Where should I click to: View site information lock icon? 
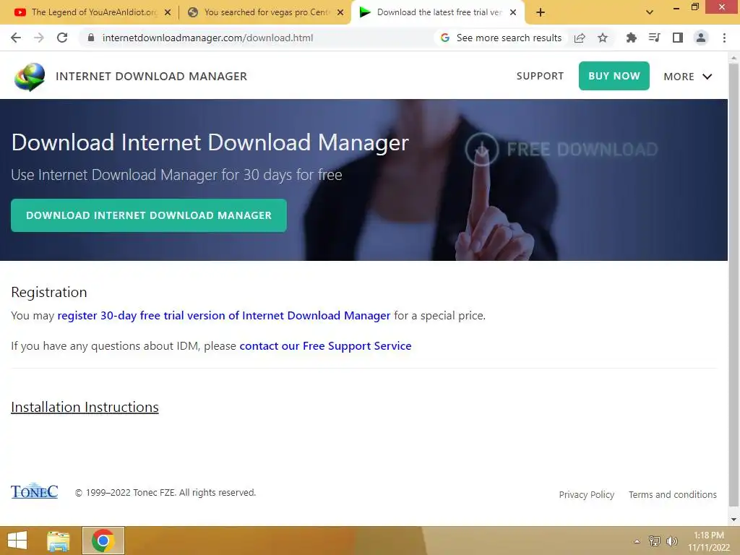91,38
